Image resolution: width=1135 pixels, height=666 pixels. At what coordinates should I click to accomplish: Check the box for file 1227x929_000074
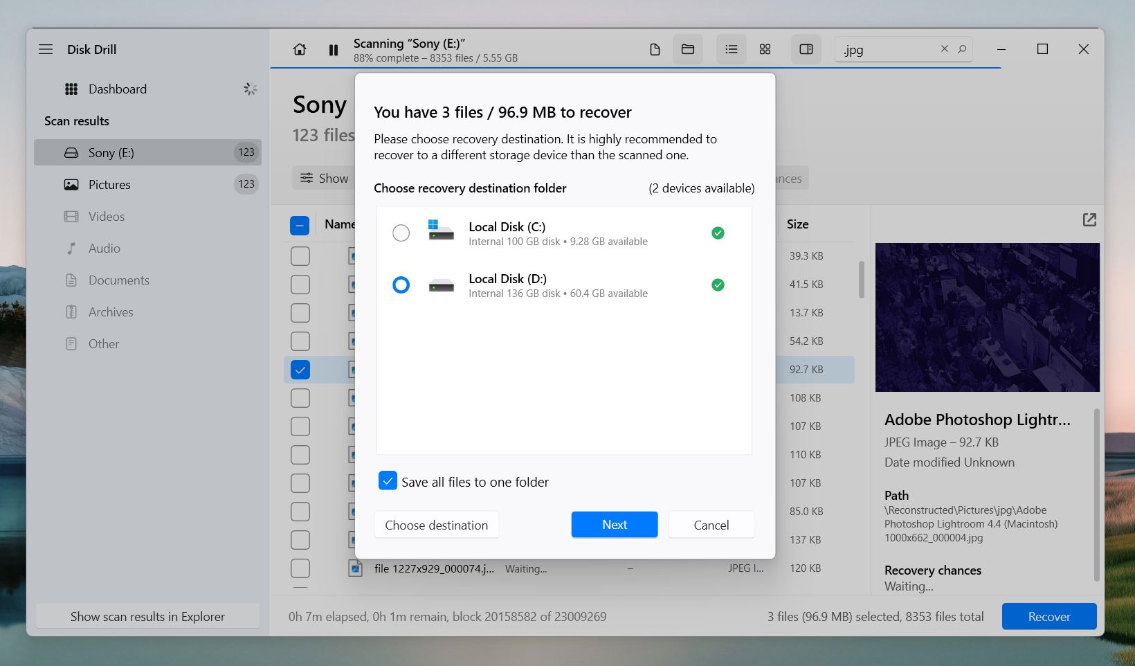coord(300,568)
